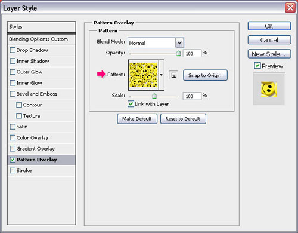Open the pattern picker arrow
The width and height of the screenshot is (298, 233).
tap(162, 75)
